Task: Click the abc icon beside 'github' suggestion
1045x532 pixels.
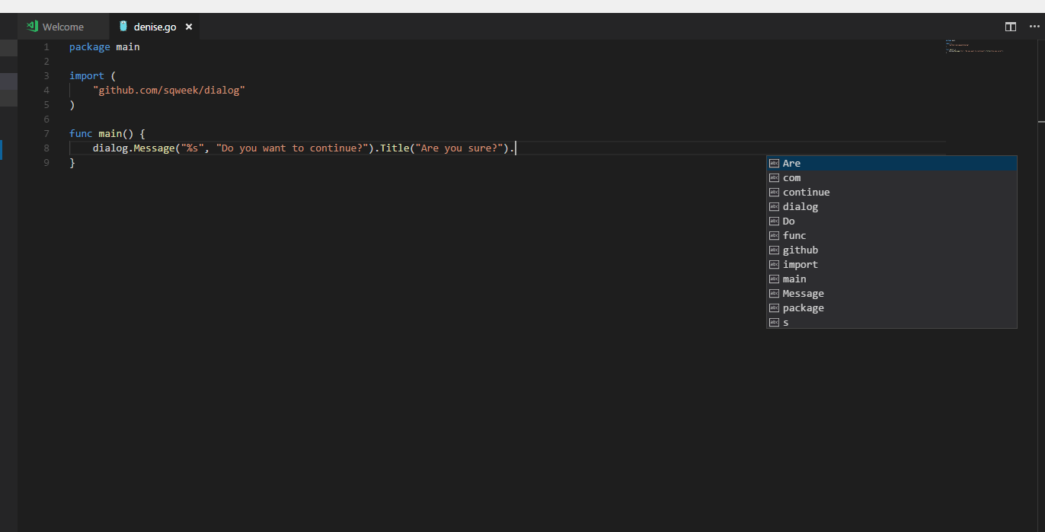Action: point(774,250)
